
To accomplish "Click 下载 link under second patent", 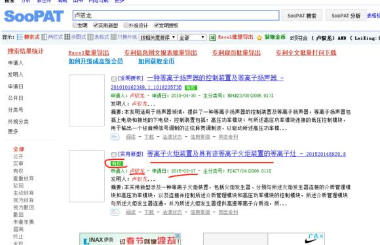I will tap(149, 212).
